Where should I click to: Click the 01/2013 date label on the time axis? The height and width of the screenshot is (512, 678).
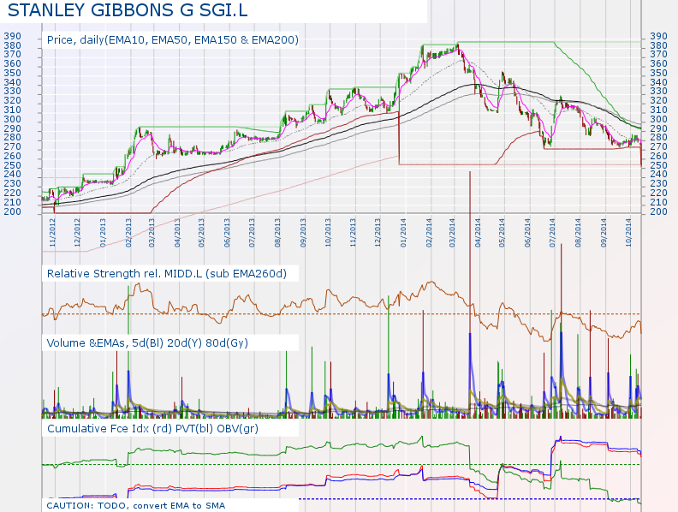tap(103, 233)
